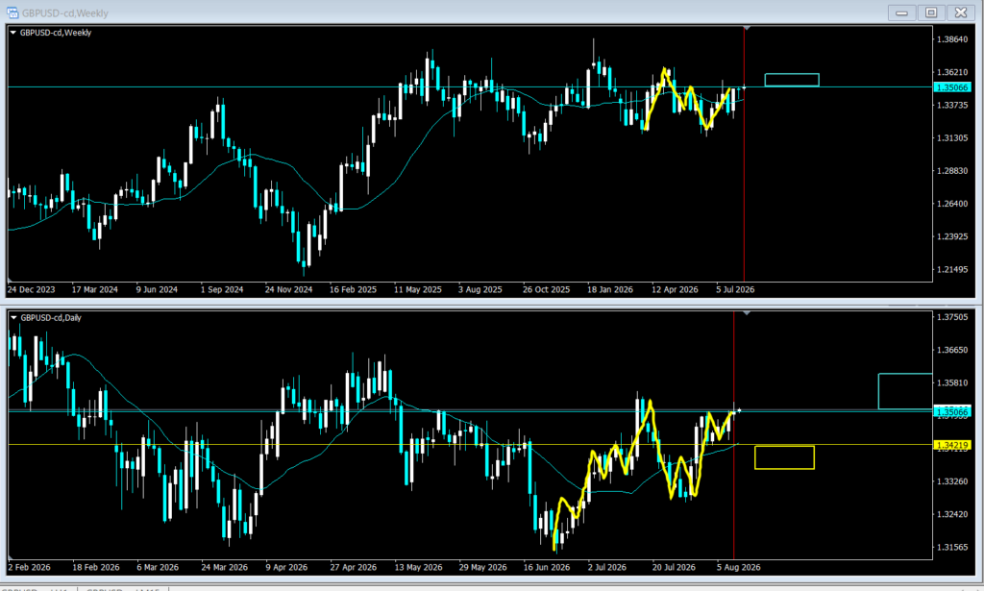Image resolution: width=984 pixels, height=591 pixels.
Task: Click the 1.35810 price label on Daily axis
Action: coord(952,382)
